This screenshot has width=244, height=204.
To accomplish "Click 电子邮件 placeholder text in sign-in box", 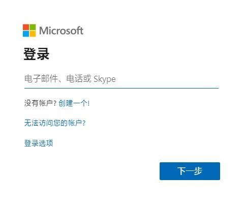I will point(41,79).
